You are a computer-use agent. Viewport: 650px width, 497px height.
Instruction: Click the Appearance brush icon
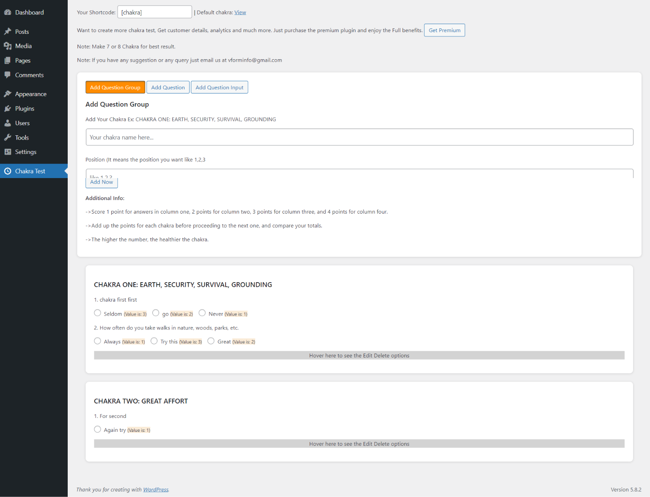pos(8,94)
